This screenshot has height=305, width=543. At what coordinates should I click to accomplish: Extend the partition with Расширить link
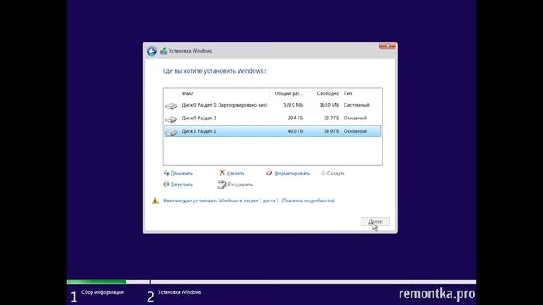tap(240, 185)
